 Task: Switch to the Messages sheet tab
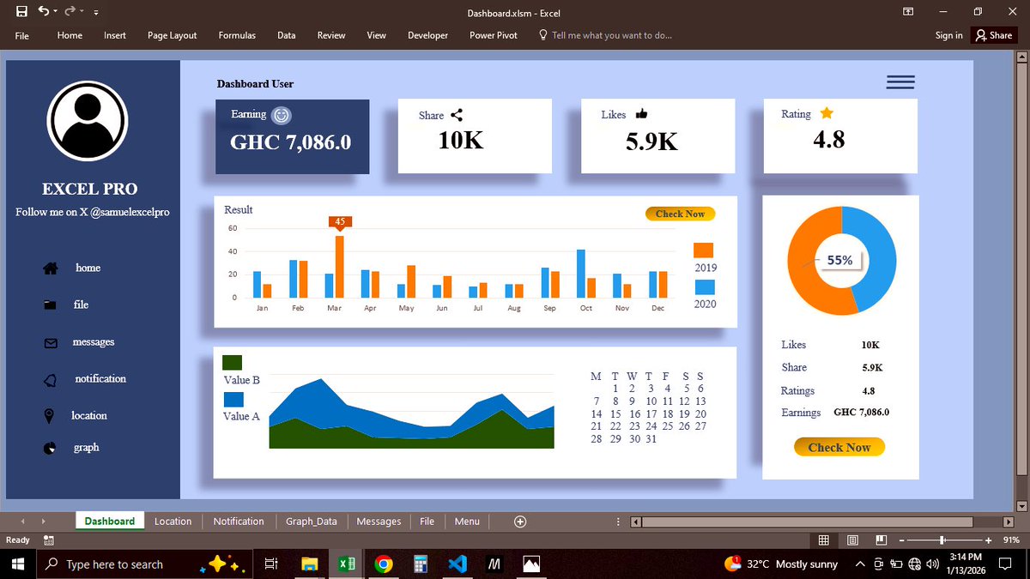tap(379, 521)
